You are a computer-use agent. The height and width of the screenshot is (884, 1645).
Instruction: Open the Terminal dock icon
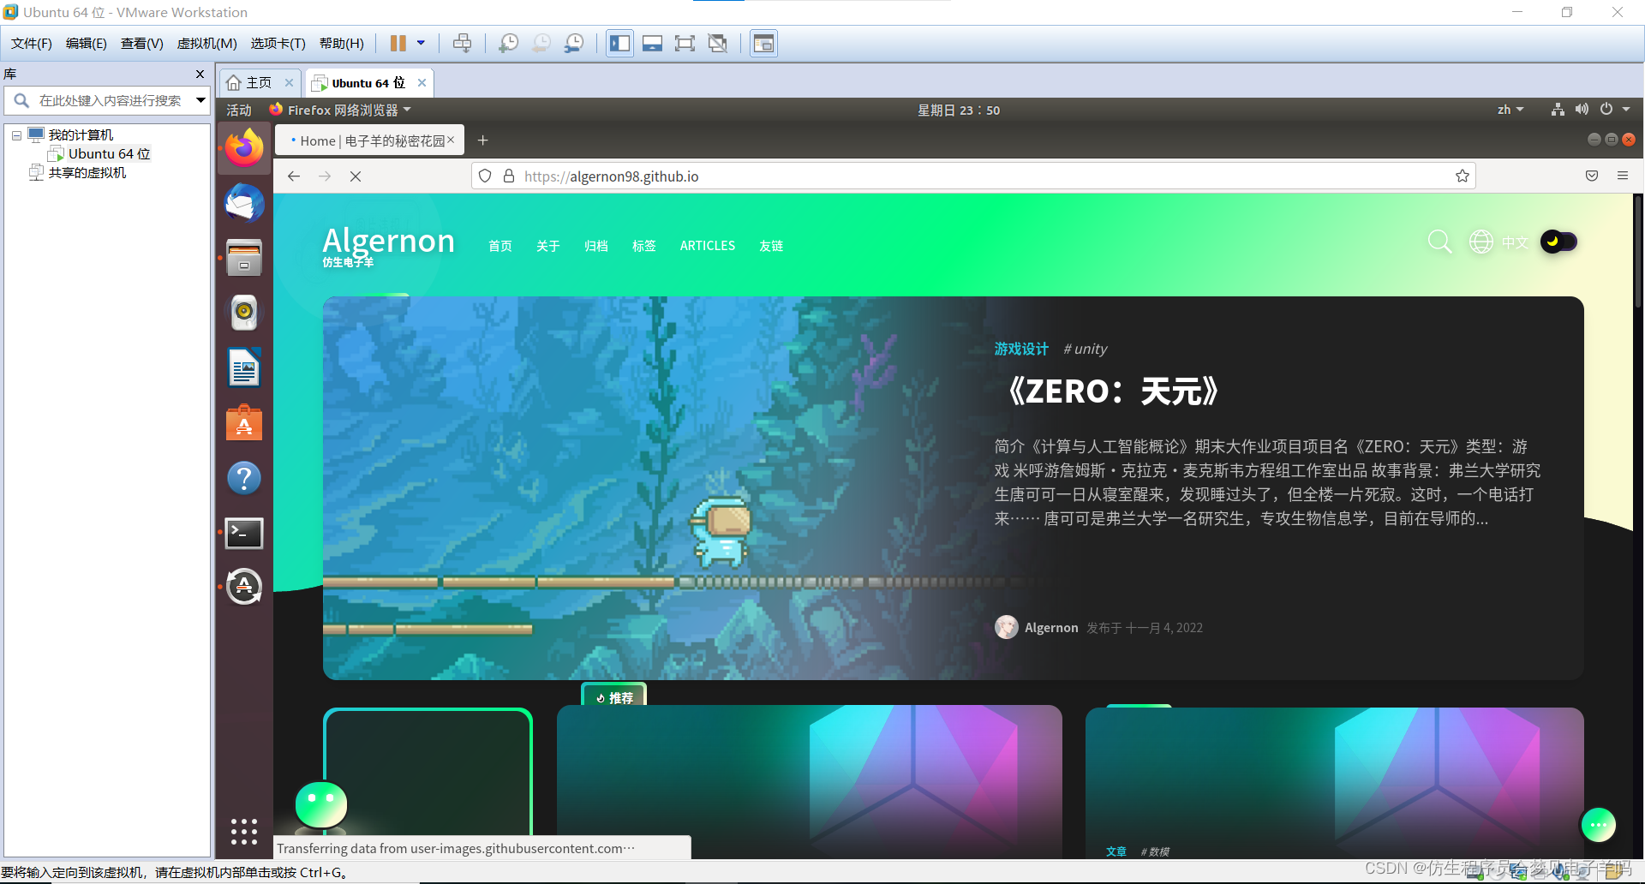pyautogui.click(x=244, y=533)
